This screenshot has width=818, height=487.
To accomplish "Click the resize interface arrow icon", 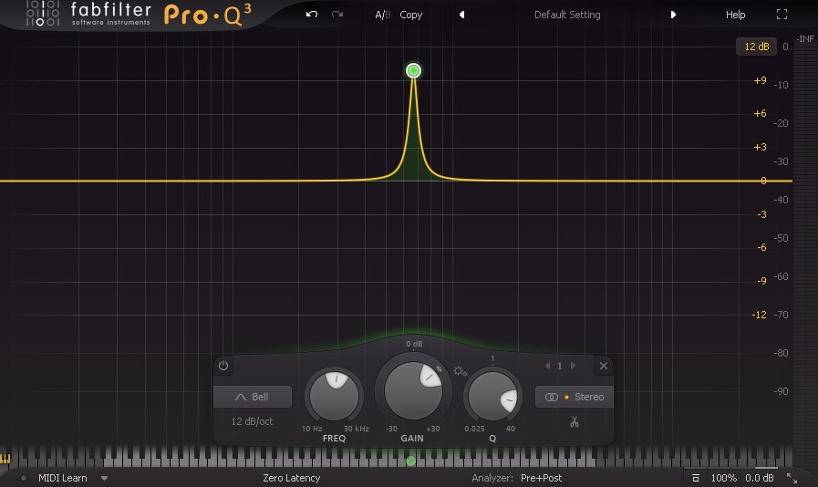I will click(x=792, y=478).
